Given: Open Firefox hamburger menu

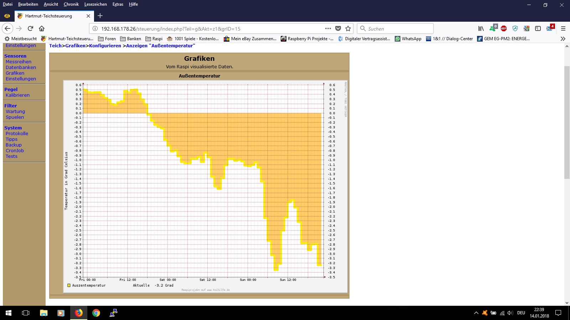Looking at the screenshot, I should (x=563, y=28).
